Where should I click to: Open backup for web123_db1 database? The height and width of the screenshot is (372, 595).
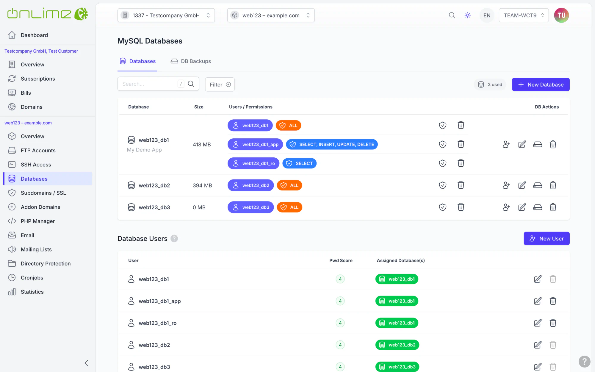[x=538, y=144]
